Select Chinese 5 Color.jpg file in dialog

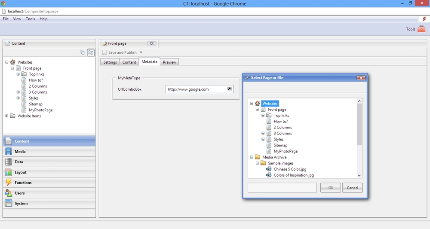(x=290, y=169)
